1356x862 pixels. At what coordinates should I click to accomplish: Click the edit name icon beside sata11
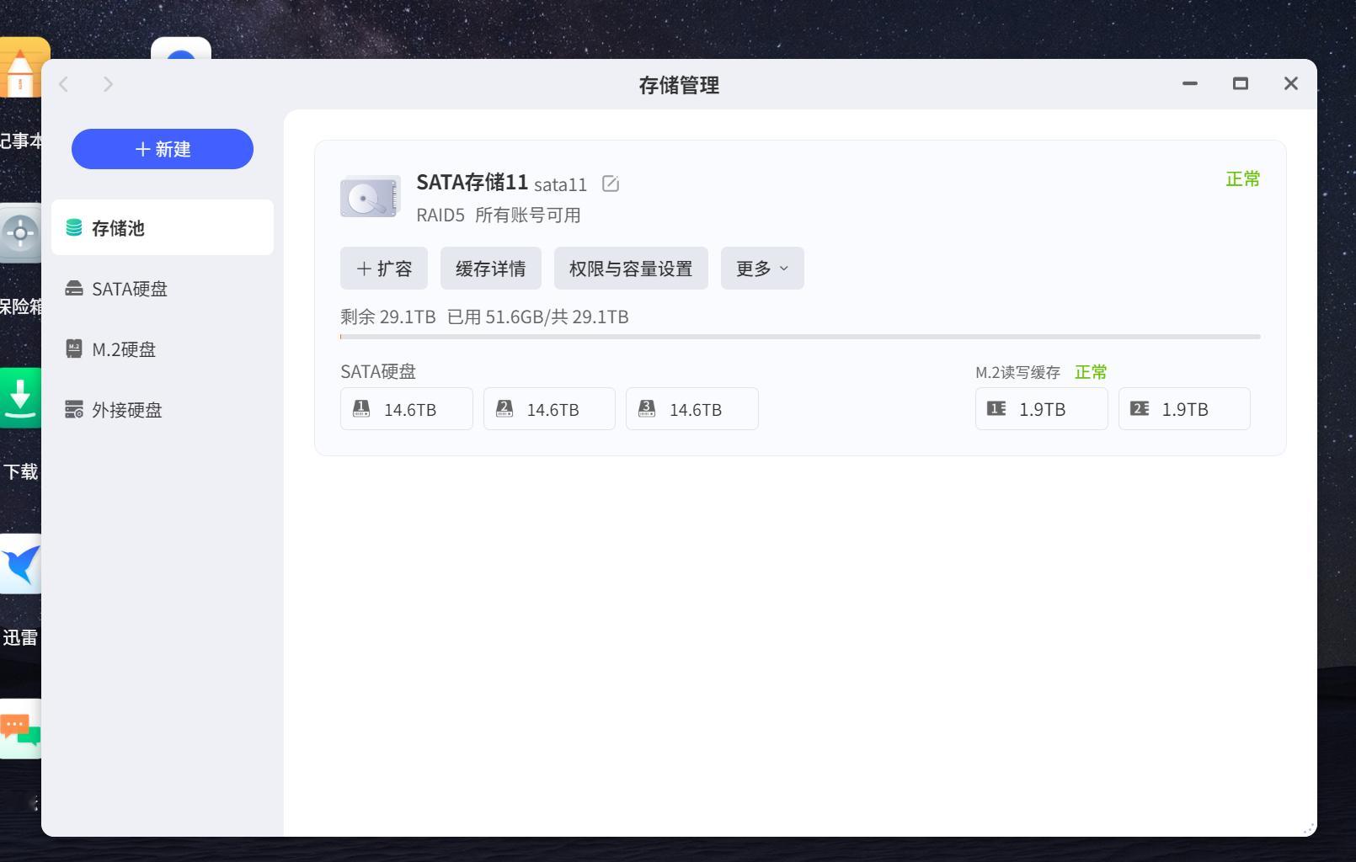pos(611,184)
